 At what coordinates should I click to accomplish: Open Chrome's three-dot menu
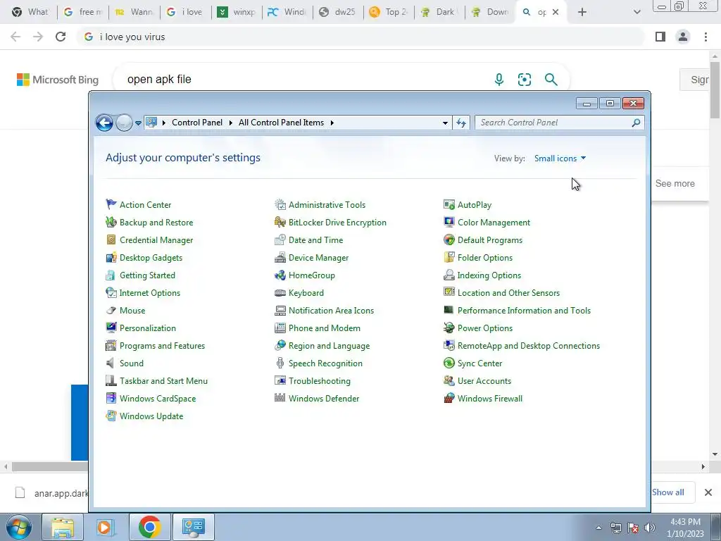coord(706,37)
